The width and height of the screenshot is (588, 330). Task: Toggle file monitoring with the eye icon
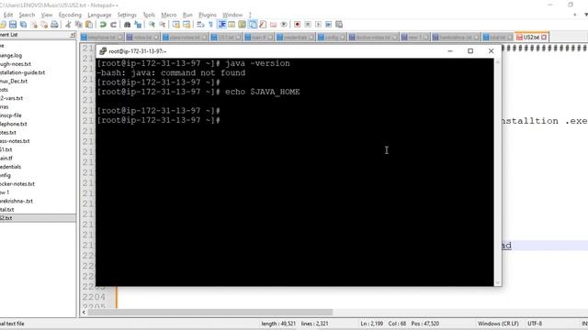[x=284, y=25]
